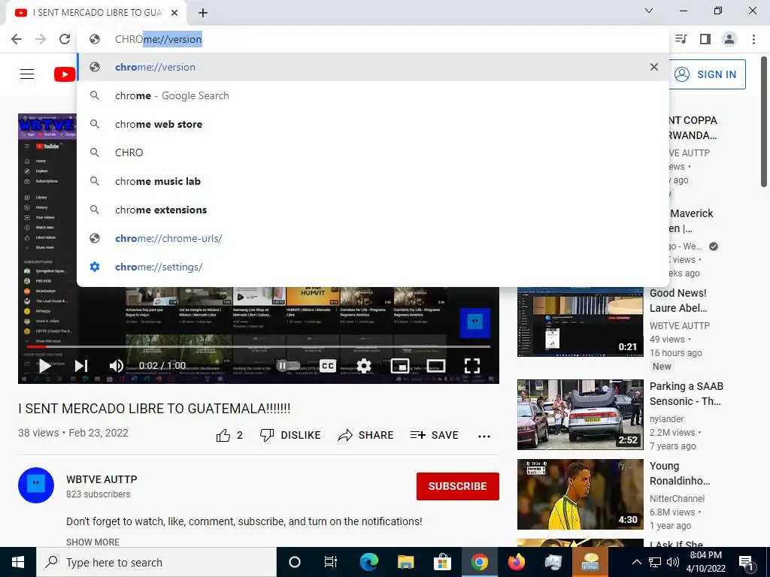Go to YouTube home via the logo
The height and width of the screenshot is (577, 770).
65,74
